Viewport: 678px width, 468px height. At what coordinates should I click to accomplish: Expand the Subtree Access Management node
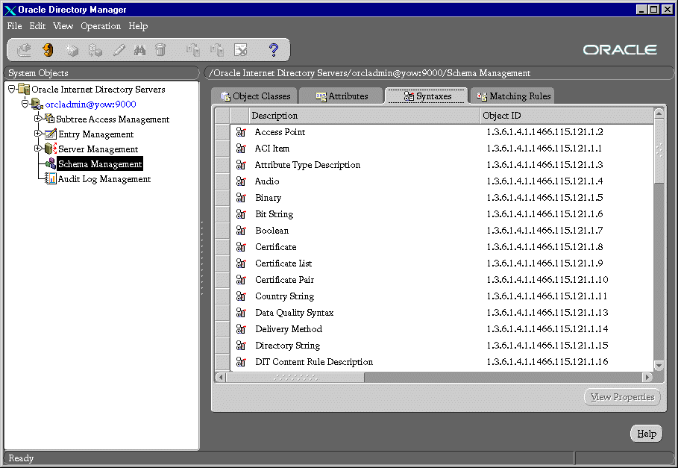(37, 119)
